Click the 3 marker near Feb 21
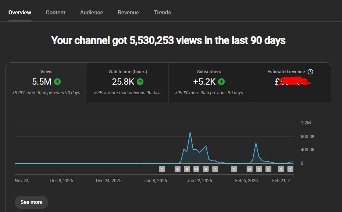This screenshot has width=342, height=212. tap(290, 169)
